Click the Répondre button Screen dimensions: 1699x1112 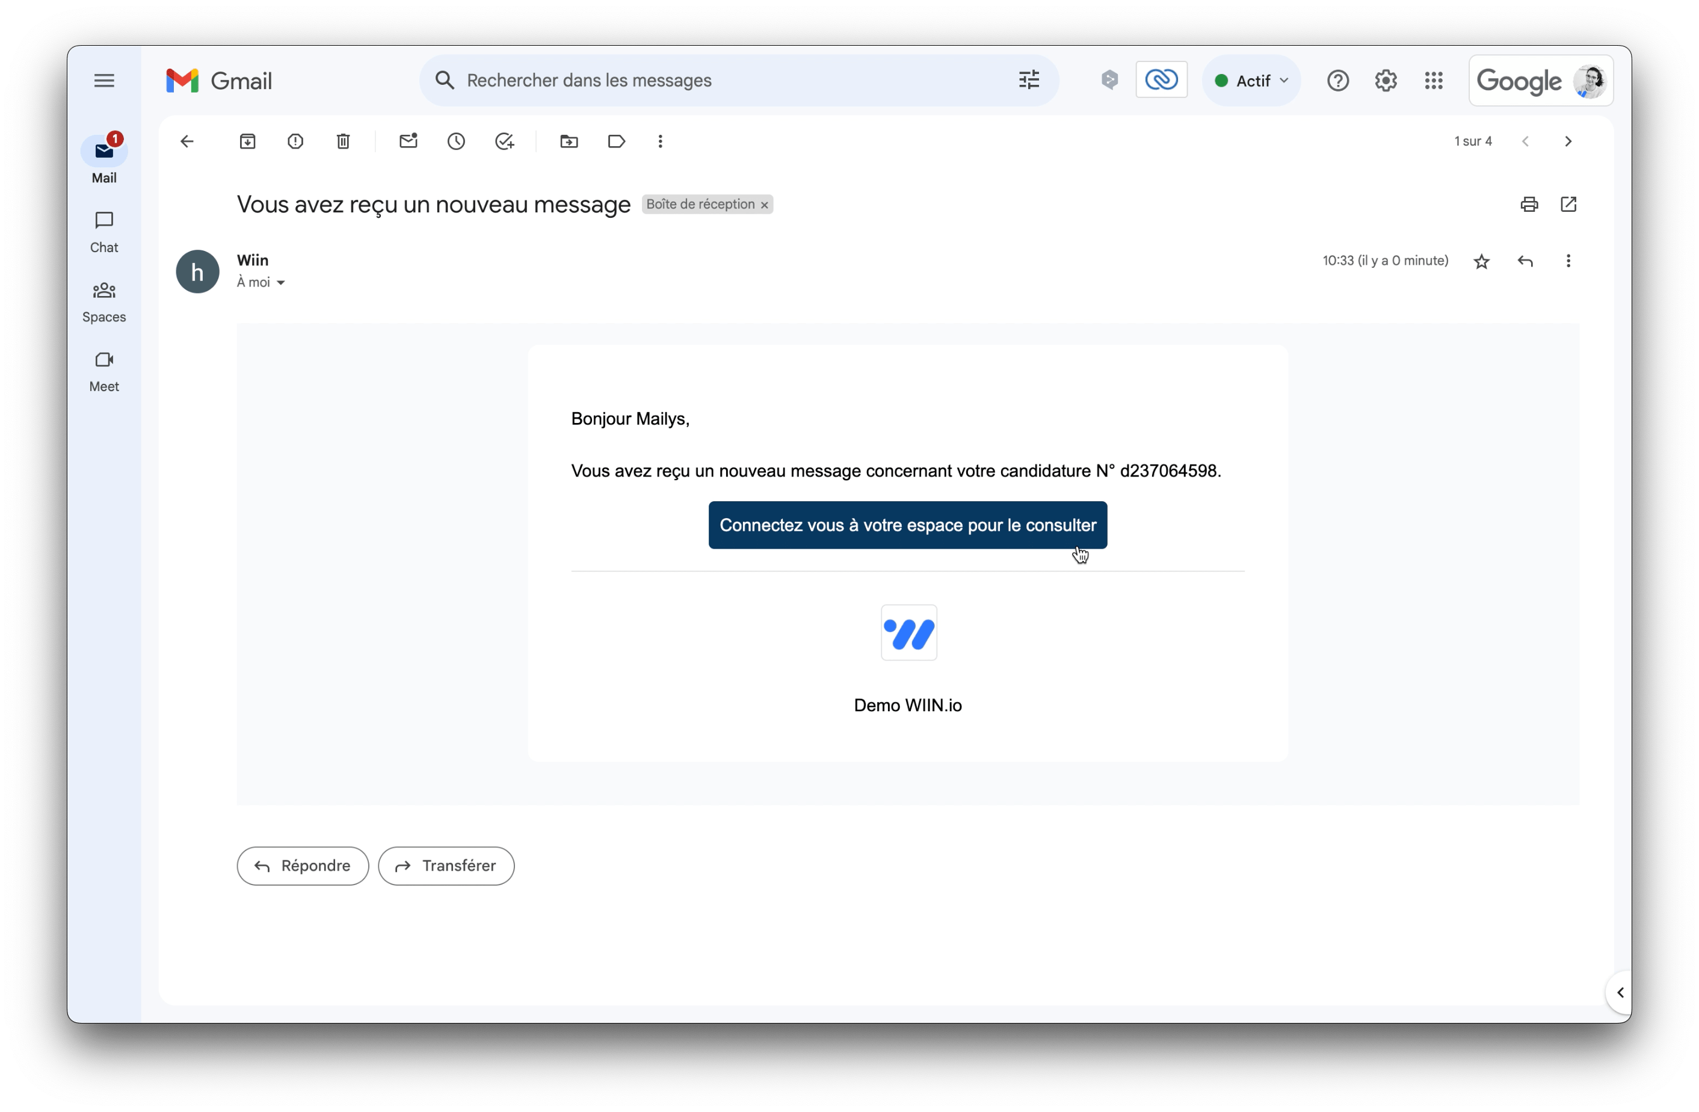tap(303, 866)
